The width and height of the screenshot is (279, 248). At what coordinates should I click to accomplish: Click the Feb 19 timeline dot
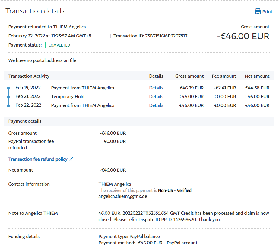click(8, 88)
